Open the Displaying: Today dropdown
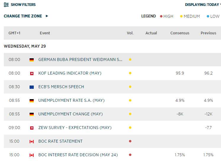Screen dimensions: 221x161 click(203, 5)
